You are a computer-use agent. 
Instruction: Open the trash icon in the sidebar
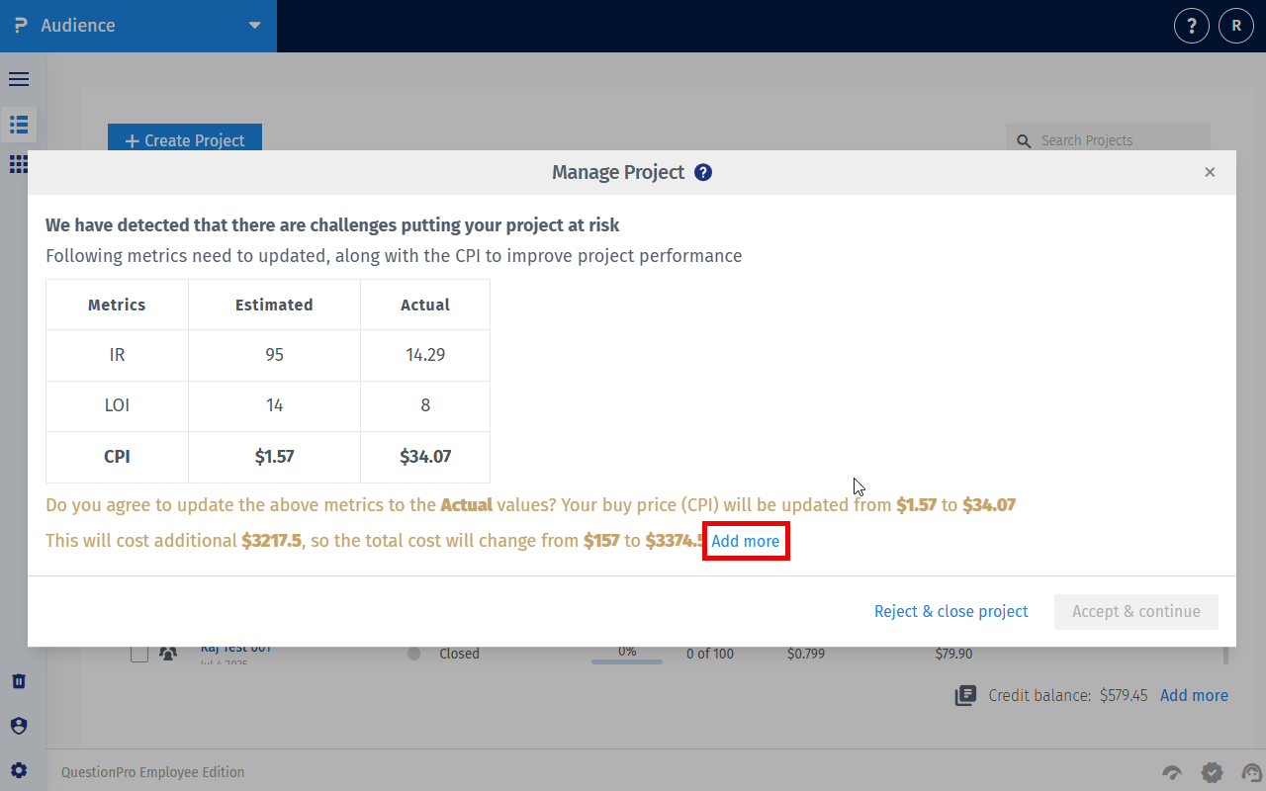pos(18,680)
